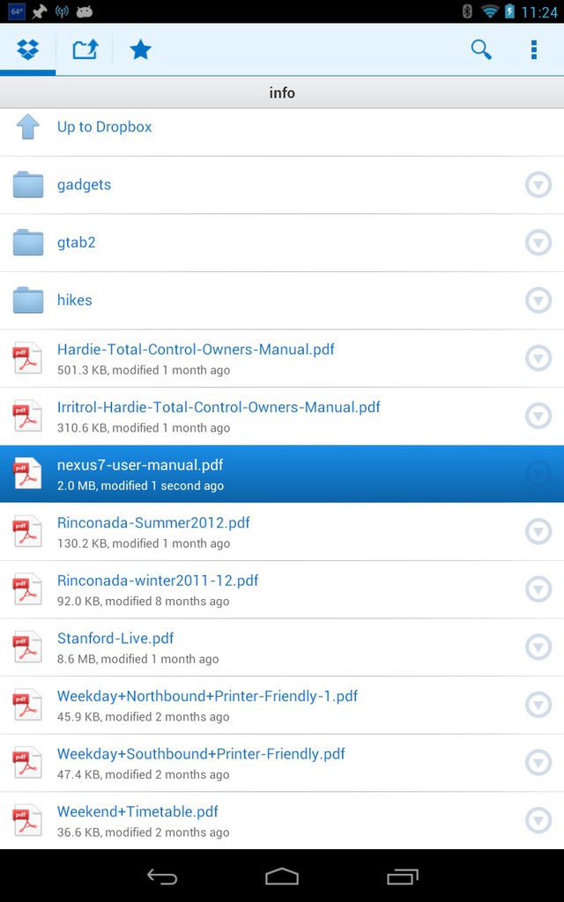Expand options for Weekday+Northbound+Printer-Friendly-1.pdf
564x902 pixels.
(x=538, y=705)
